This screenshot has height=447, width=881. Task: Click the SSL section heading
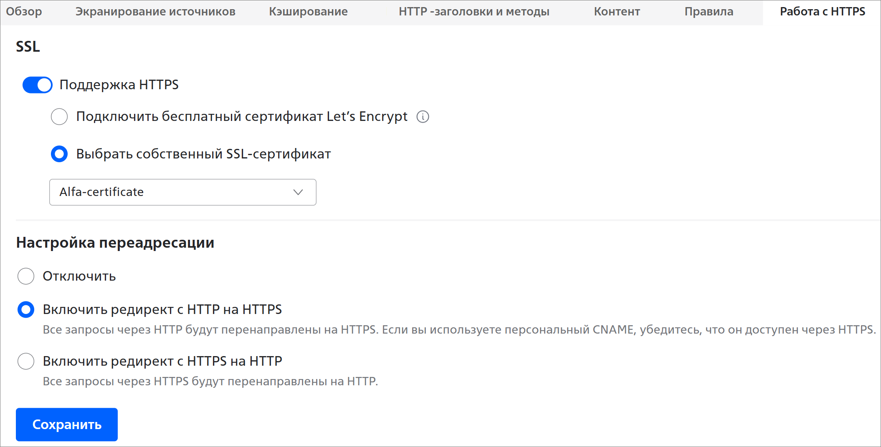[28, 46]
